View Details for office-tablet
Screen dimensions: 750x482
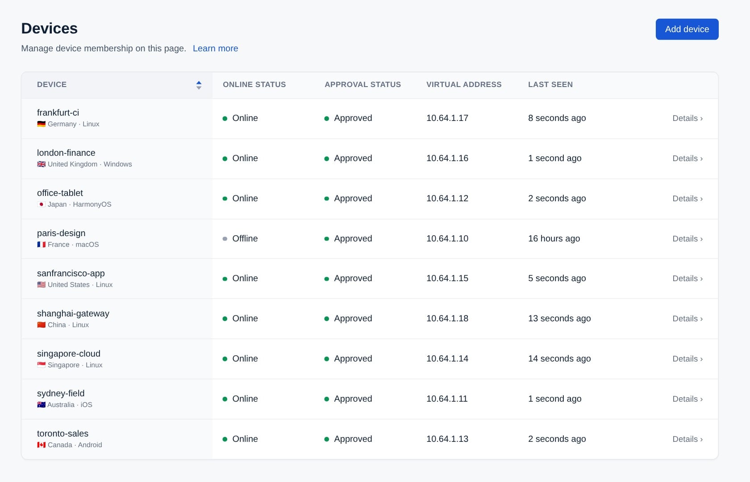(x=687, y=199)
